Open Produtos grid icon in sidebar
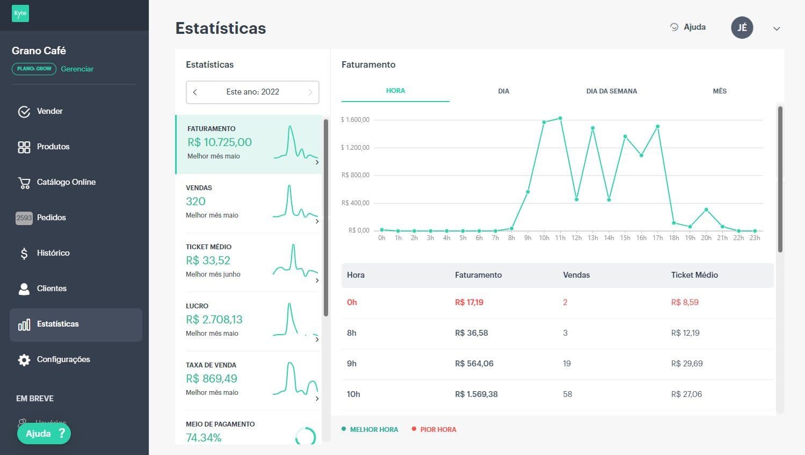 pos(24,147)
